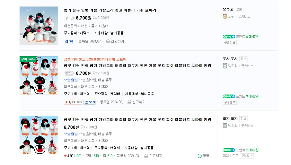This screenshot has width=291, height=165.
Task: Toggle the 찜 519 save button on second listing
Action: pyautogui.click(x=89, y=102)
